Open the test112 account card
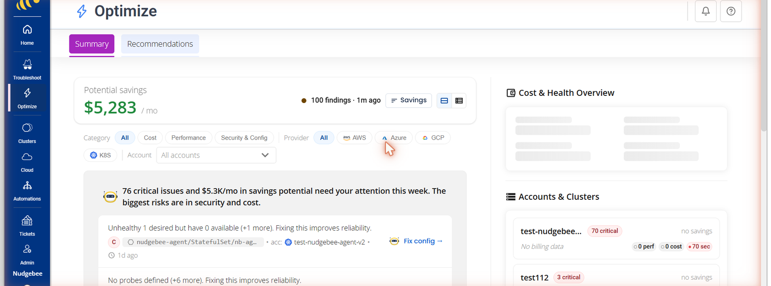The width and height of the screenshot is (771, 286). click(x=616, y=275)
